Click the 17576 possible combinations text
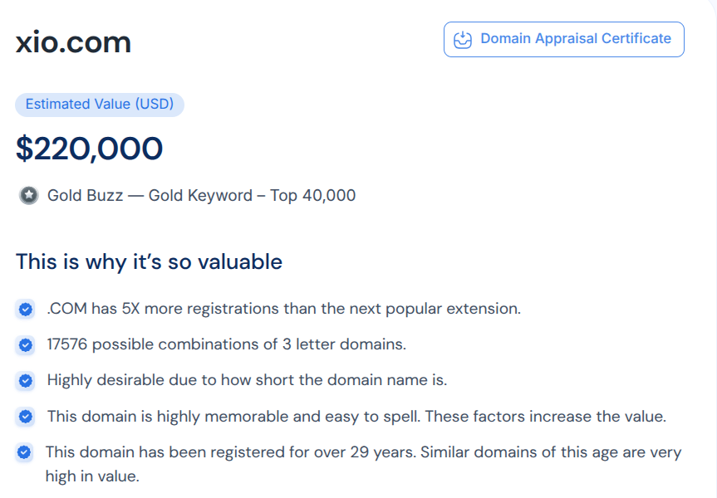 [226, 344]
